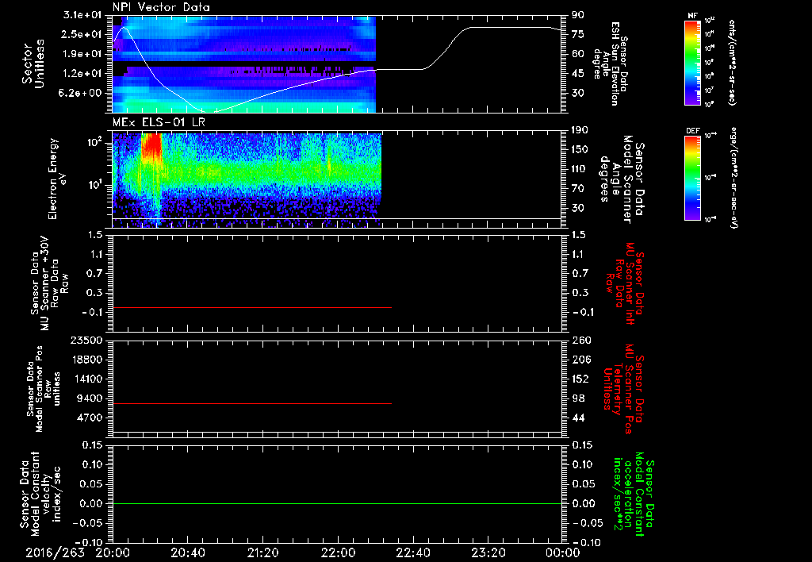The height and width of the screenshot is (562, 812).
Task: Click the "110" scanner angle tick
Action: point(580,169)
